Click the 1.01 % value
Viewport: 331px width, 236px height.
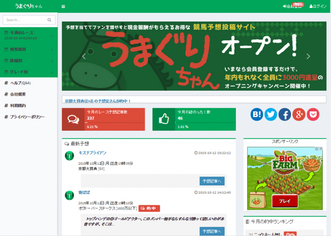tap(183, 127)
